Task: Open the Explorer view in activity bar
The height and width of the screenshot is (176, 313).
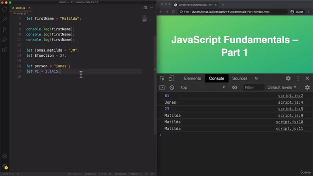Action: (x=5, y=9)
